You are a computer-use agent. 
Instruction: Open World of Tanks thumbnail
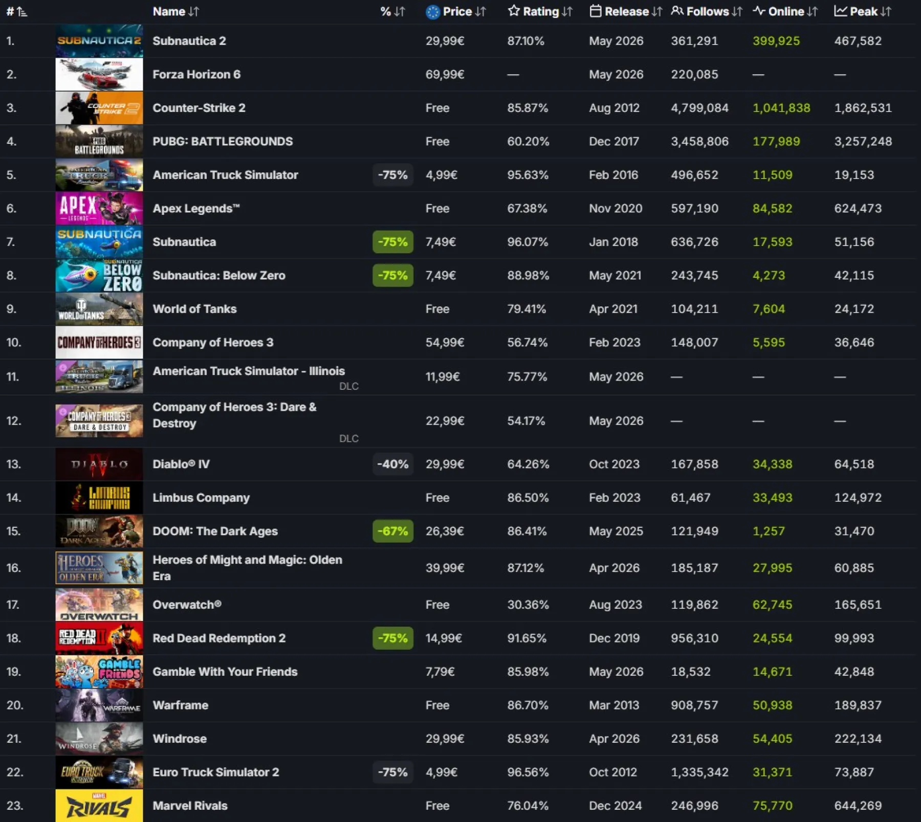click(99, 309)
